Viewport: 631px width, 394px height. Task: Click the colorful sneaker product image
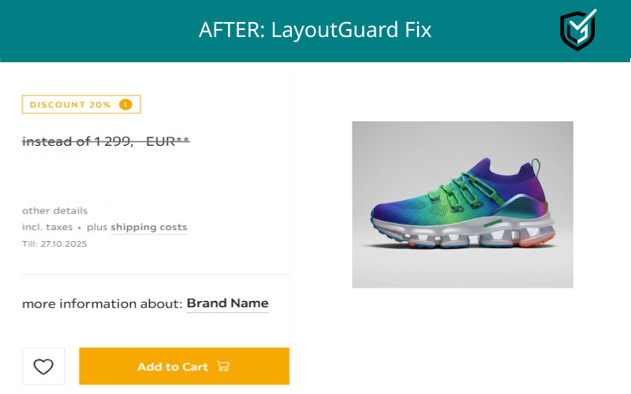coord(462,204)
